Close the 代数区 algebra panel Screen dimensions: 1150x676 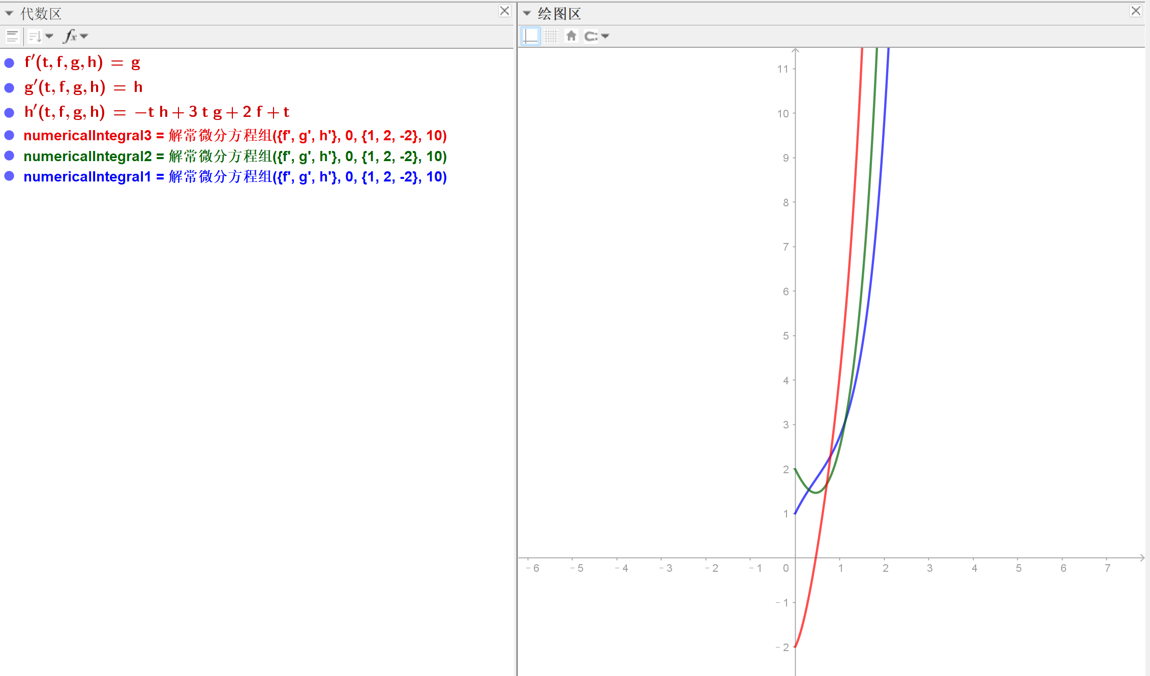[504, 11]
